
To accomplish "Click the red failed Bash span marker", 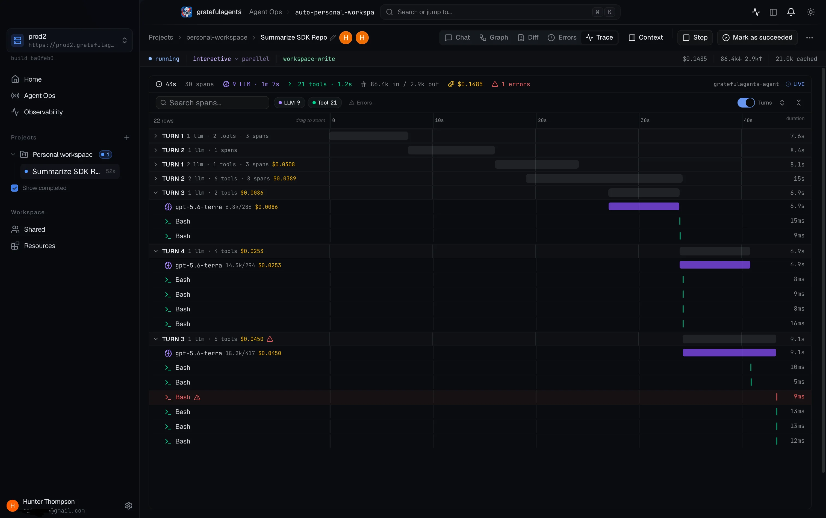I will coord(776,397).
